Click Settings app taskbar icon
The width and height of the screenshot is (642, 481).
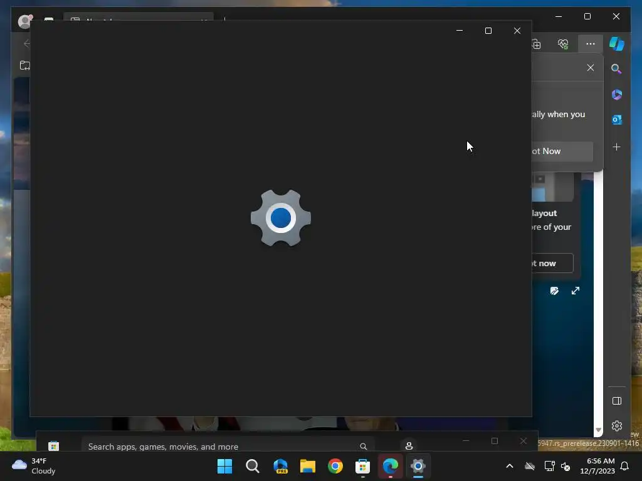click(418, 466)
